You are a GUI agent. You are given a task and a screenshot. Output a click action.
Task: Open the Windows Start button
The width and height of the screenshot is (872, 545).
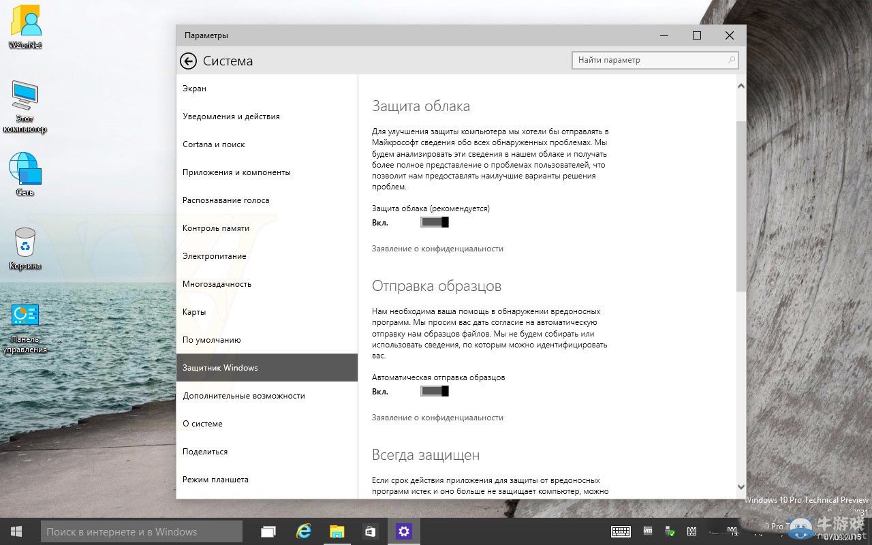pos(16,531)
